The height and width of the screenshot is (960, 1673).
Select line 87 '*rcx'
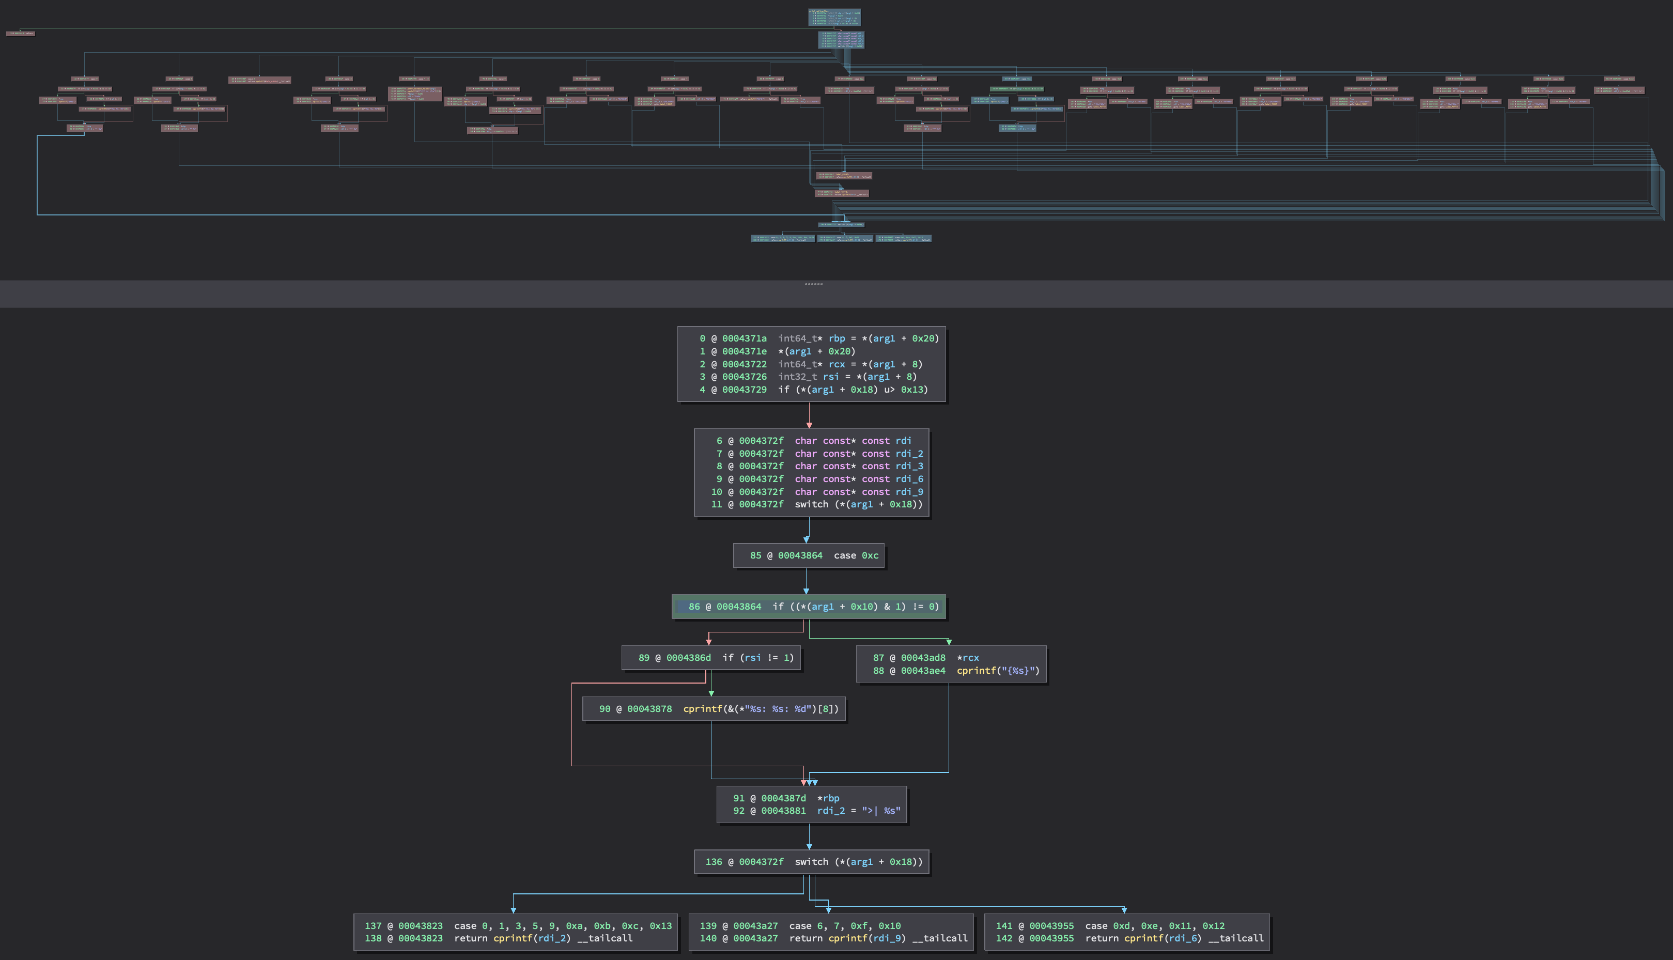pos(926,657)
